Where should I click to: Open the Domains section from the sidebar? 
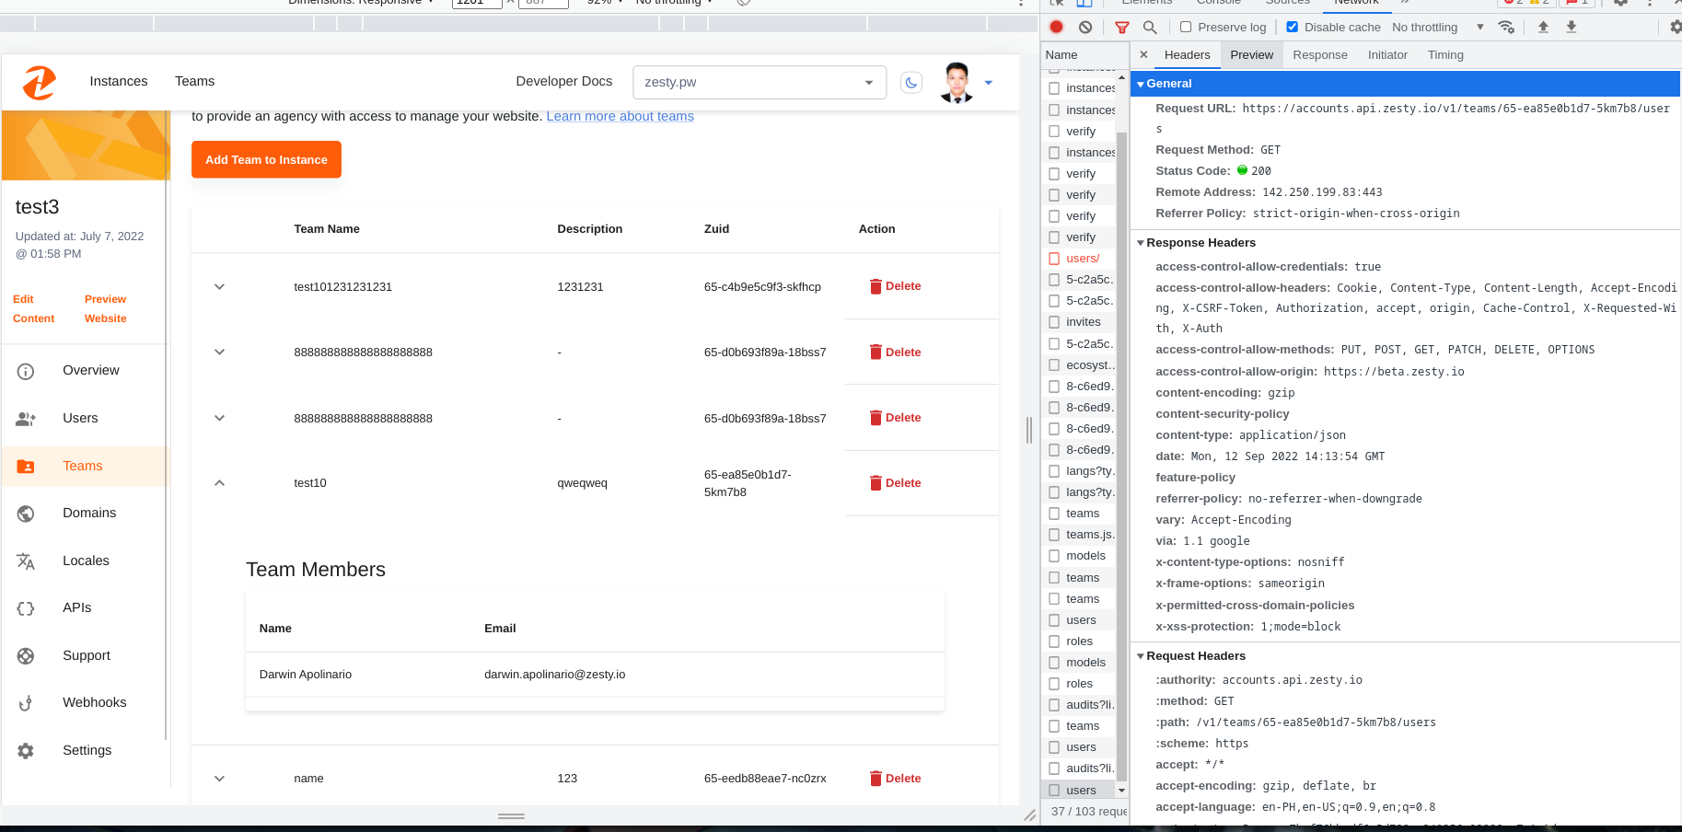point(88,513)
